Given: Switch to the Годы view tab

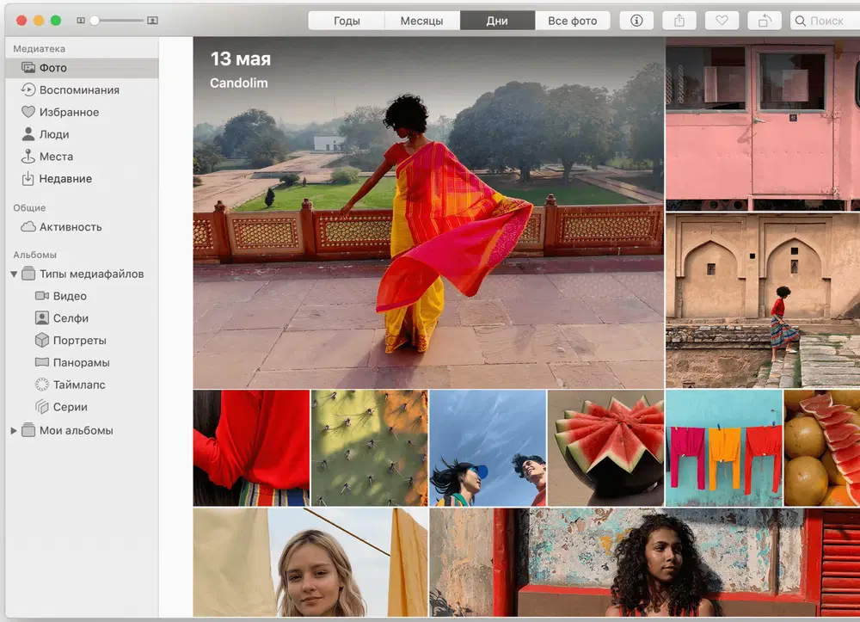Looking at the screenshot, I should pyautogui.click(x=347, y=21).
